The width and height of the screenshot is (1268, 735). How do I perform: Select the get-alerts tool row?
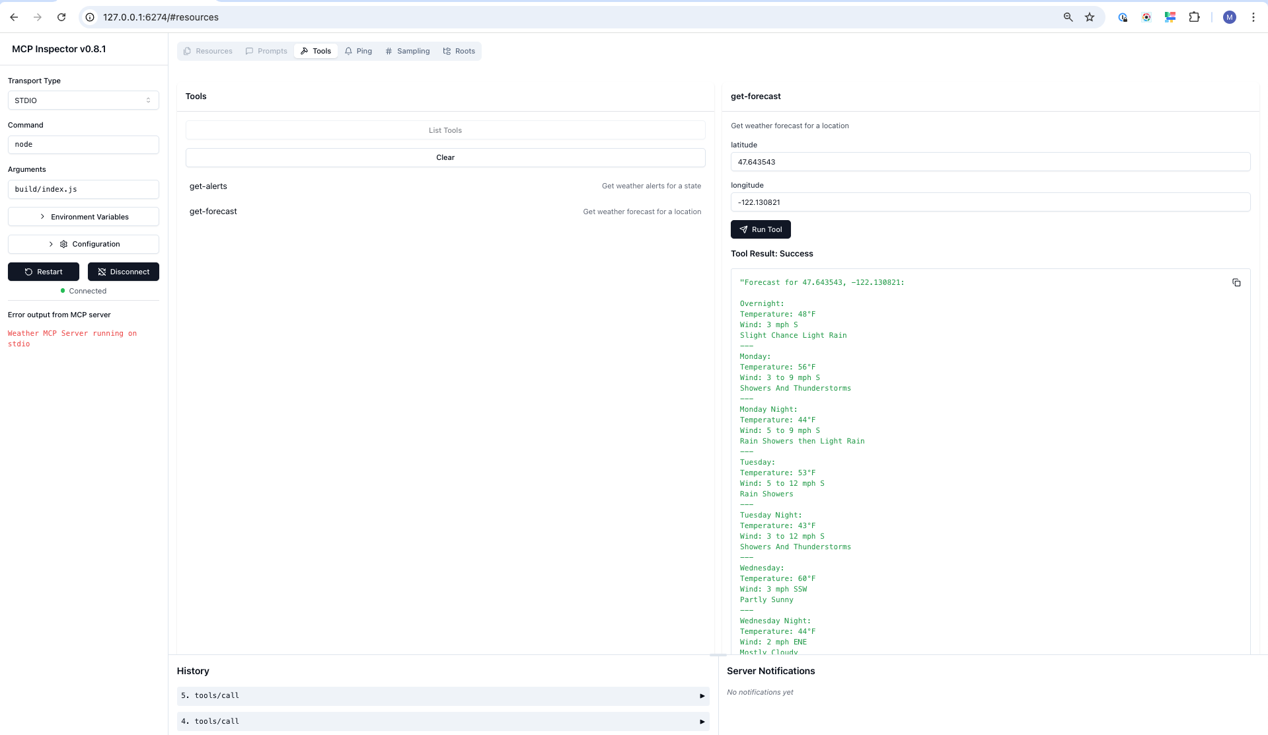[x=445, y=186]
